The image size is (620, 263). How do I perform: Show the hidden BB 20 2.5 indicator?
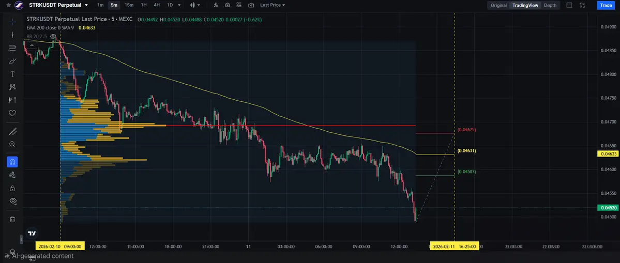pos(53,36)
